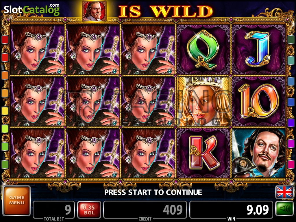The height and width of the screenshot is (222, 296).
Task: Click the orange 10 symbol
Action: [258, 101]
